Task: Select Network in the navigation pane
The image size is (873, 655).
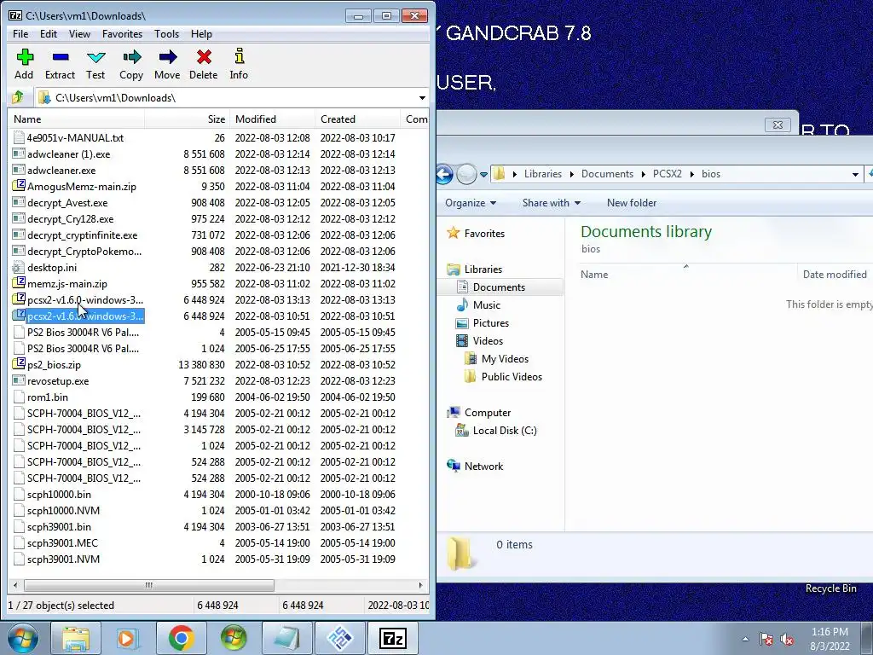Action: [x=483, y=467]
